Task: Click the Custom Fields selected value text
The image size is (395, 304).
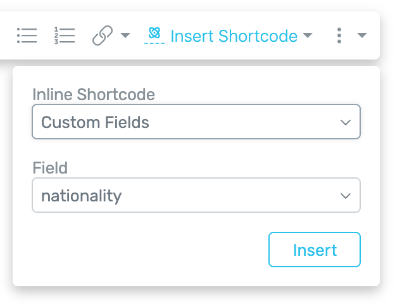Action: coord(95,122)
